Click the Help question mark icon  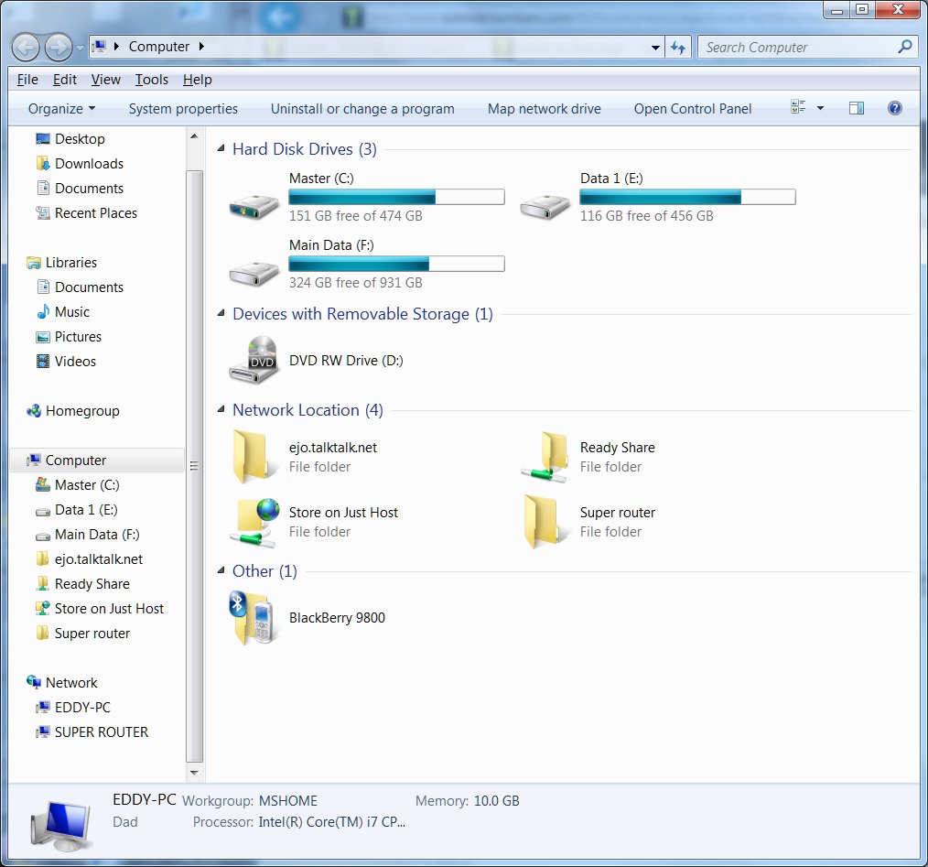pyautogui.click(x=894, y=108)
